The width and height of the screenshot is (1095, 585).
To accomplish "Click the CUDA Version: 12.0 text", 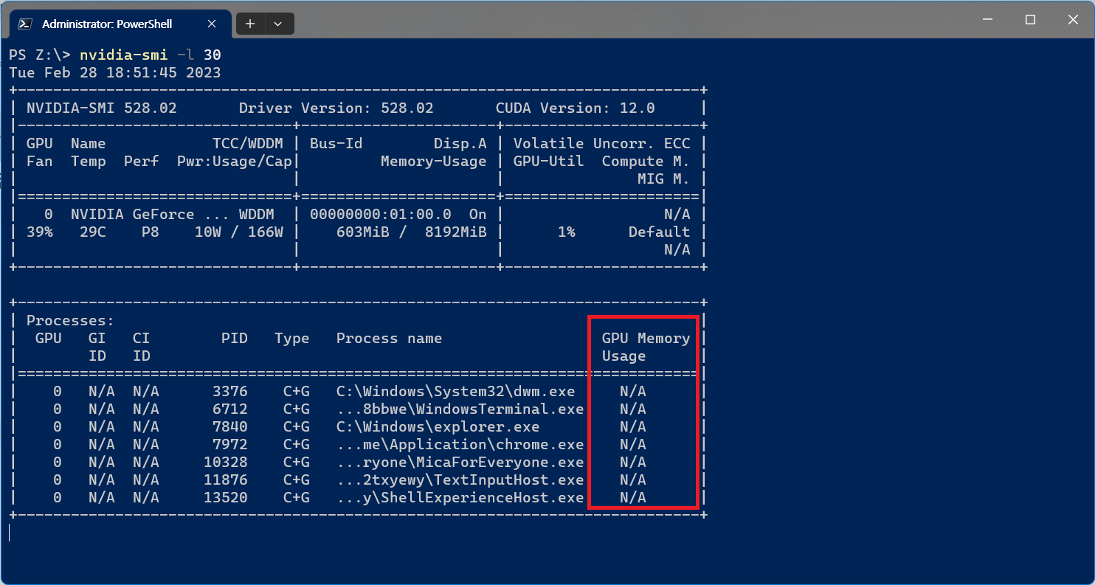I will 576,108.
